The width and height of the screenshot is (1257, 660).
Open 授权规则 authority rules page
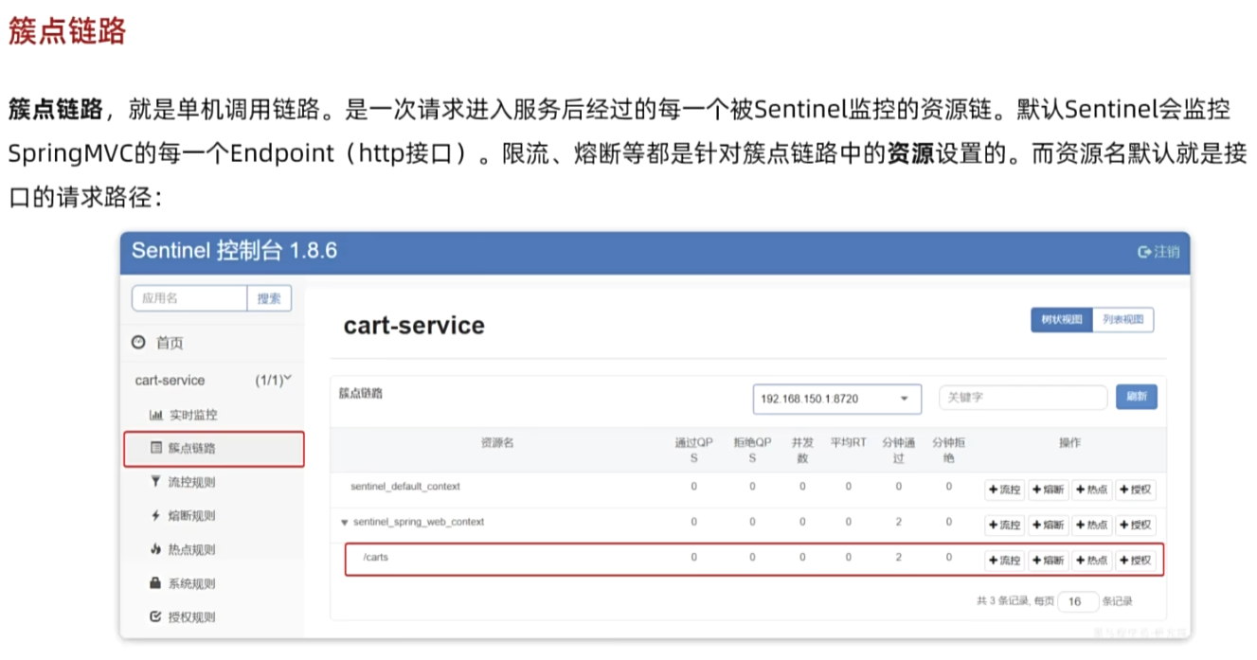(182, 616)
